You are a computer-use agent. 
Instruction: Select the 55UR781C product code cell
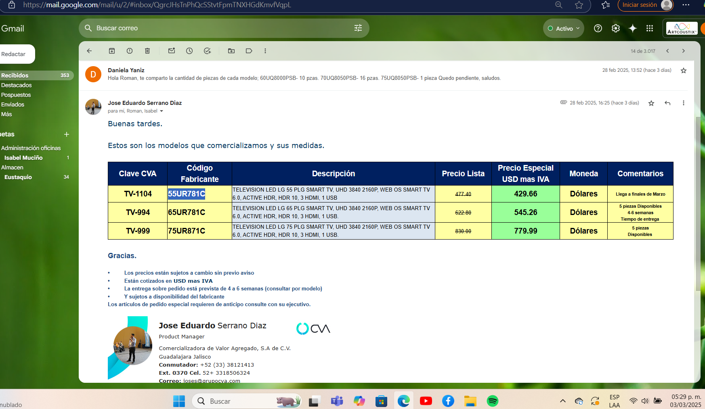click(199, 194)
